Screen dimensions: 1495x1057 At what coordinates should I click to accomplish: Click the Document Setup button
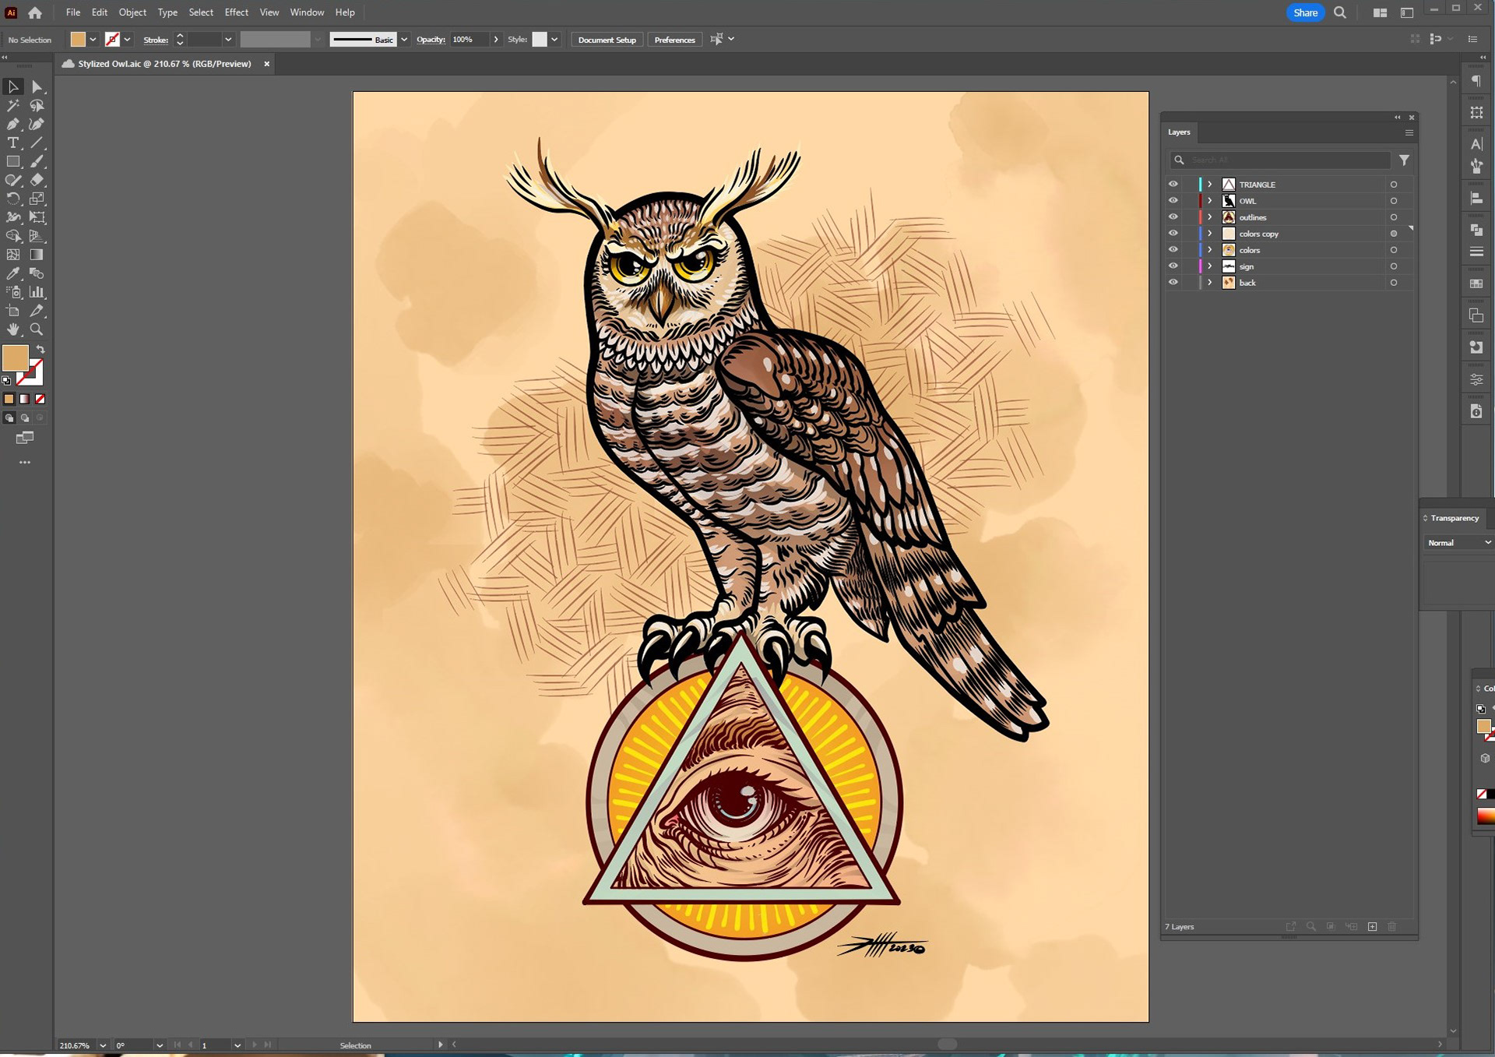pyautogui.click(x=607, y=40)
